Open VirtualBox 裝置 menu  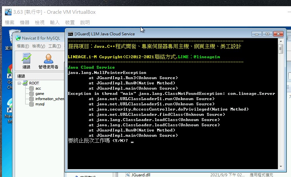[70, 22]
